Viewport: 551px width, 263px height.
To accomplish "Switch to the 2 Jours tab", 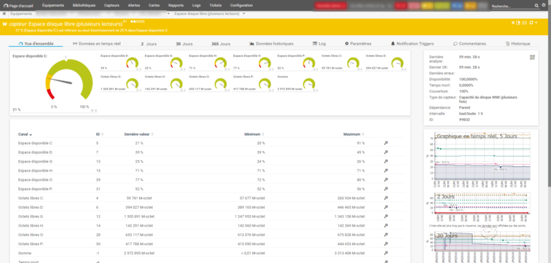I will coord(149,44).
